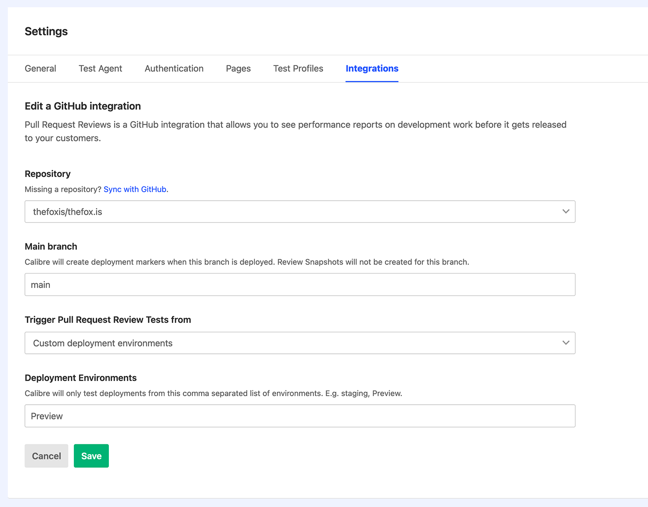Open the Test Profiles tab
The height and width of the screenshot is (507, 648).
point(298,69)
